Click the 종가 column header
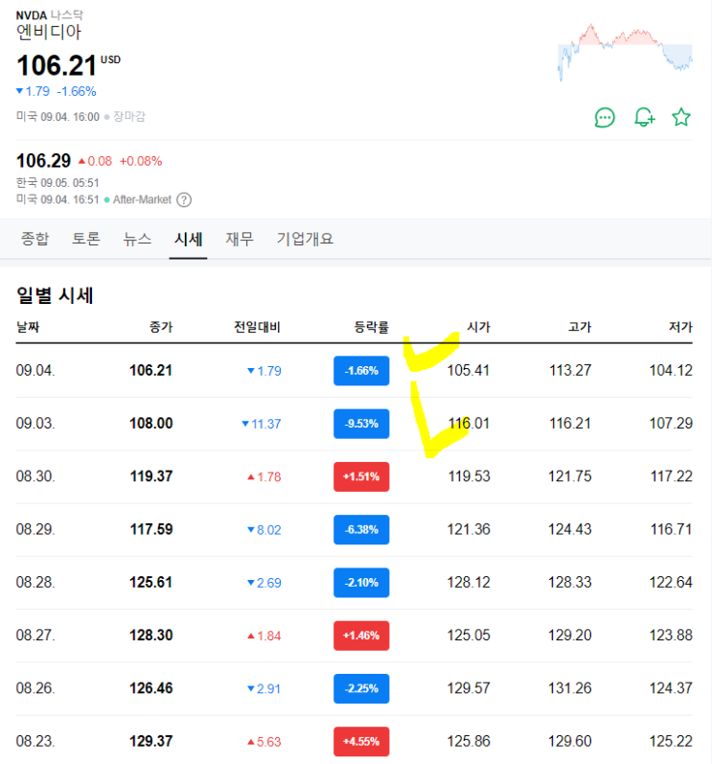The height and width of the screenshot is (764, 712). click(x=161, y=327)
